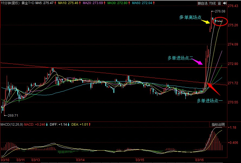Click the MACD: +0.246 reading

[35, 125]
